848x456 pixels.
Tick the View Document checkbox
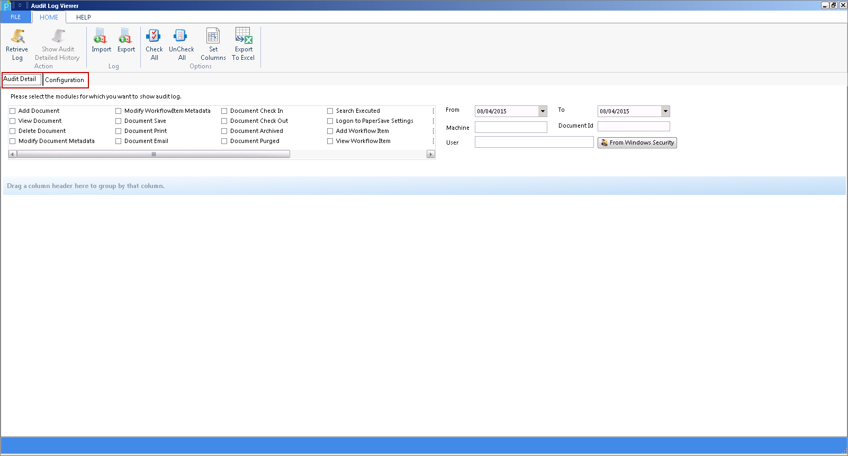tap(12, 121)
